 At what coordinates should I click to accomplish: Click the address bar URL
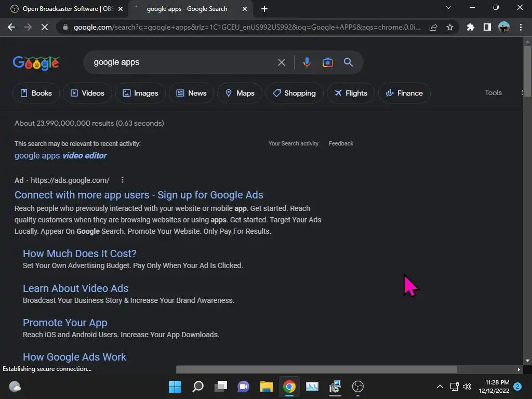[x=247, y=27]
